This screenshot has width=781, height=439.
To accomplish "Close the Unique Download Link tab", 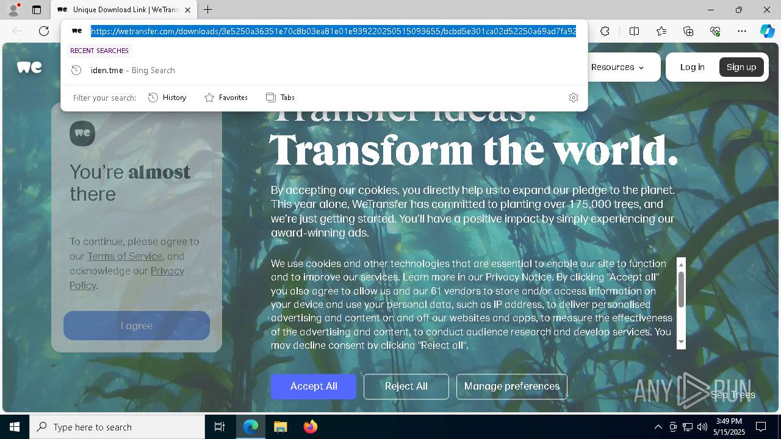I will [x=188, y=10].
